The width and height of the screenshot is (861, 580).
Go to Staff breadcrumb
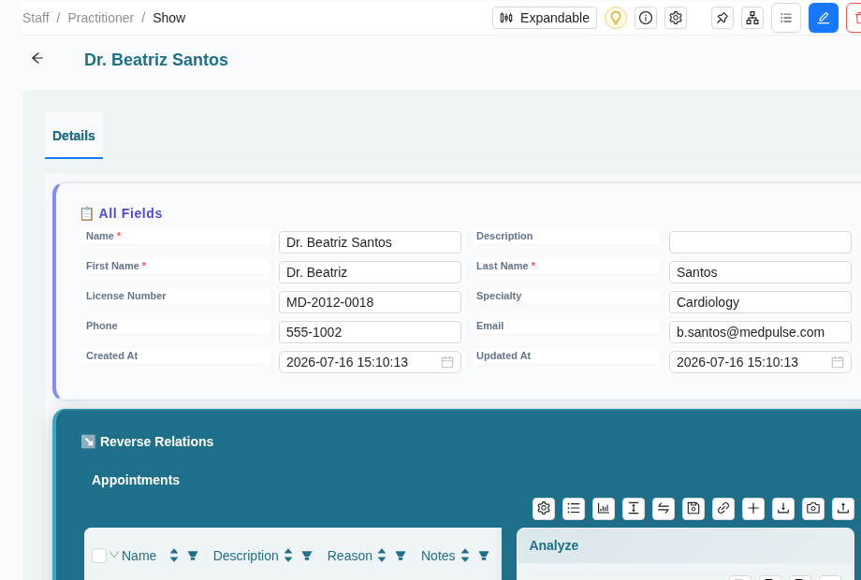[36, 18]
